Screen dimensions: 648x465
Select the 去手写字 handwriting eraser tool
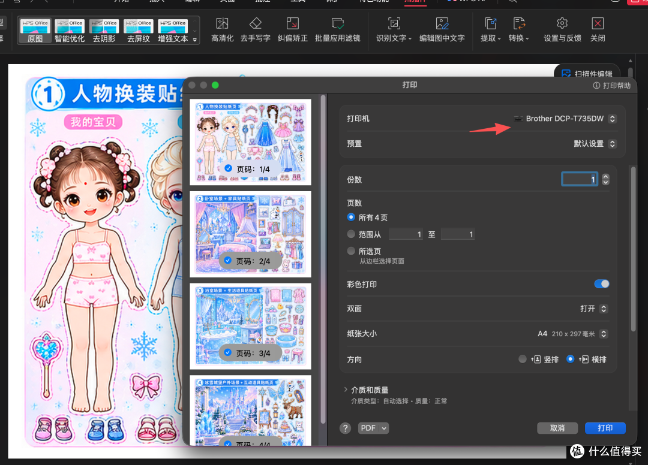click(256, 30)
